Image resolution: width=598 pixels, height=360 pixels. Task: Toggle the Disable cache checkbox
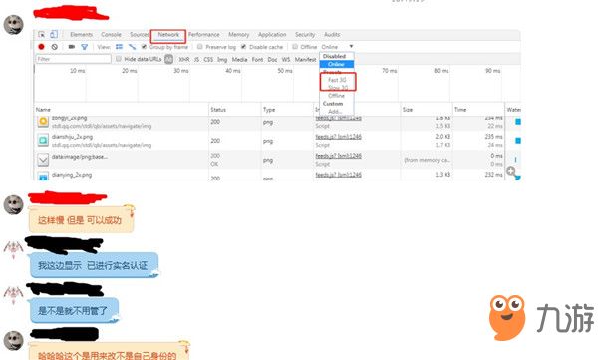point(244,47)
